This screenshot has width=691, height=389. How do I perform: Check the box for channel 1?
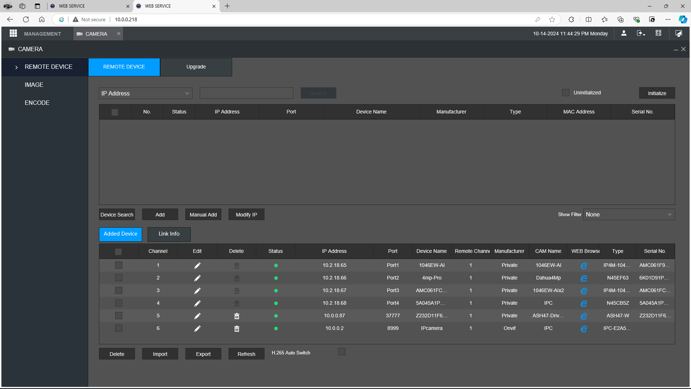coord(119,265)
